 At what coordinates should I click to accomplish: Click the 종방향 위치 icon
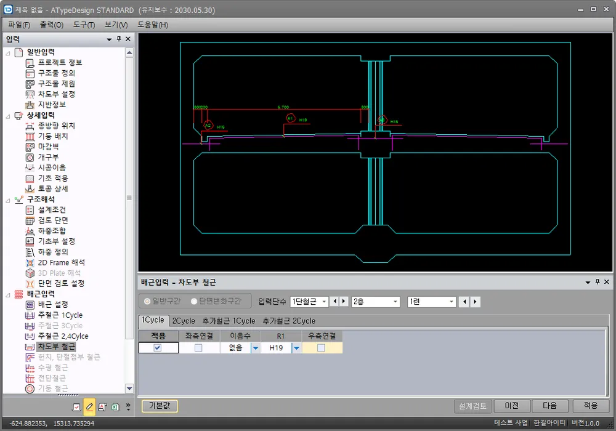pos(30,126)
